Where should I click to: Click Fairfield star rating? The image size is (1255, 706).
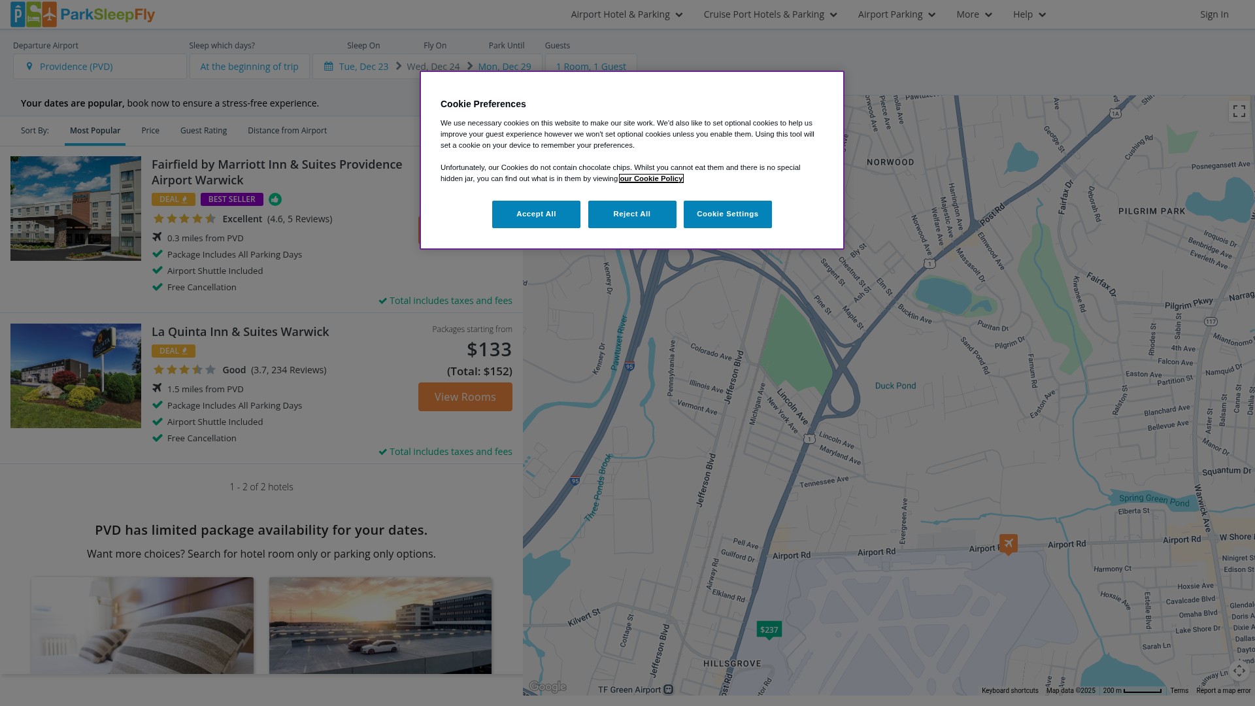click(x=184, y=219)
